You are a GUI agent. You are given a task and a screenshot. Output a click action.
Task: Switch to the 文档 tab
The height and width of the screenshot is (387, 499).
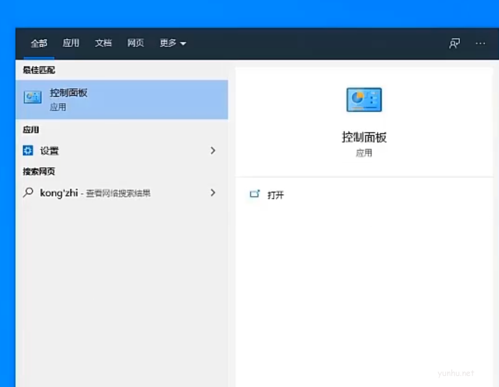(103, 43)
